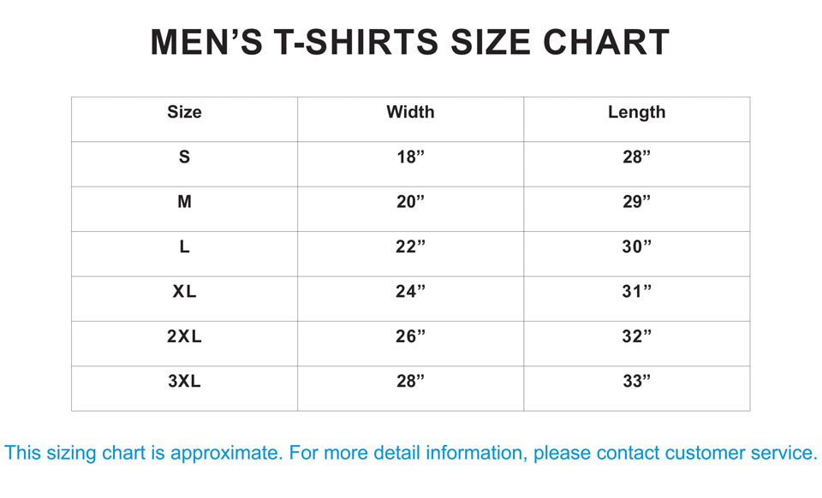
Task: Select the 18" width value
Action: coord(410,157)
